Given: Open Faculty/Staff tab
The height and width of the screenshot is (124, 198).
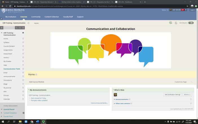Looking at the screenshot, I should (x=68, y=17).
